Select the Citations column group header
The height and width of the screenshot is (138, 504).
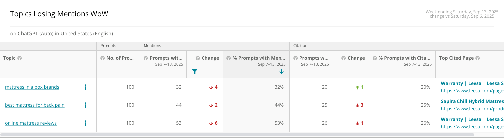[x=301, y=46]
